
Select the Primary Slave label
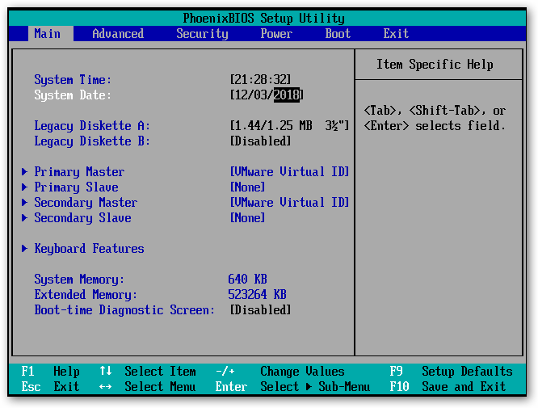pyautogui.click(x=76, y=187)
